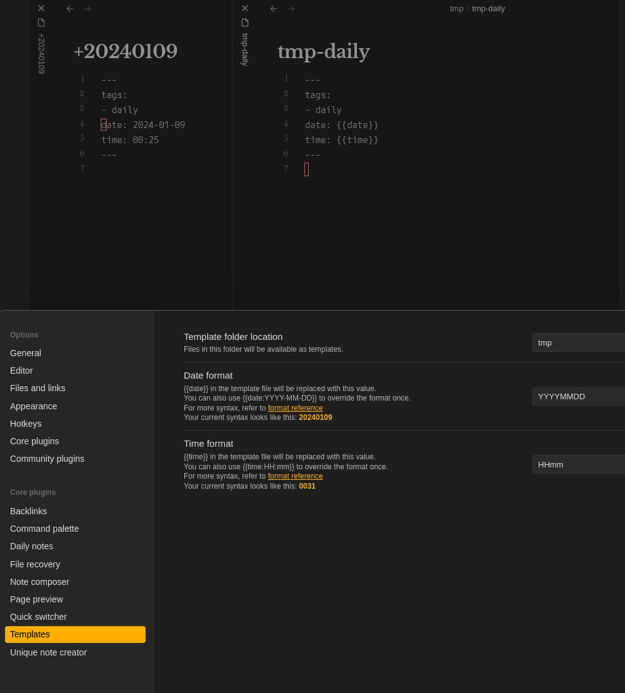Click the note icon above the +20240109 tab
The image size is (625, 693).
tap(41, 22)
